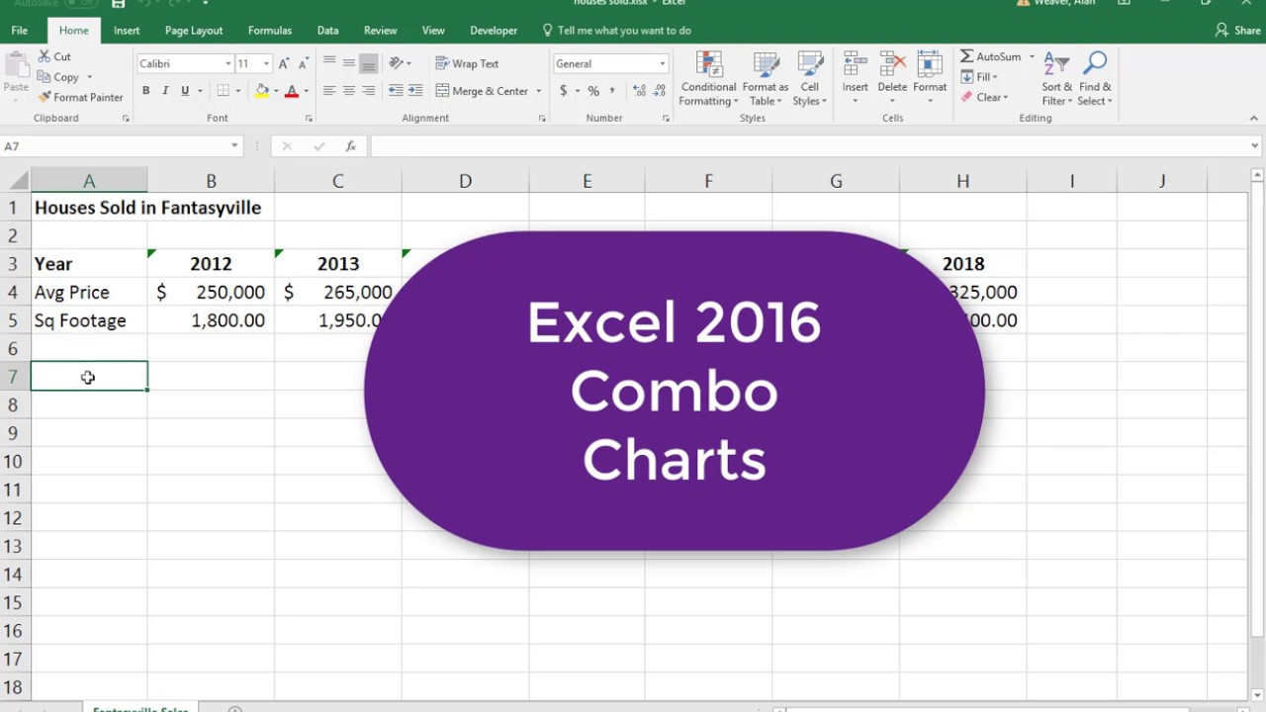Apply Comma Style
Screen dimensions: 1266x712
pos(612,91)
